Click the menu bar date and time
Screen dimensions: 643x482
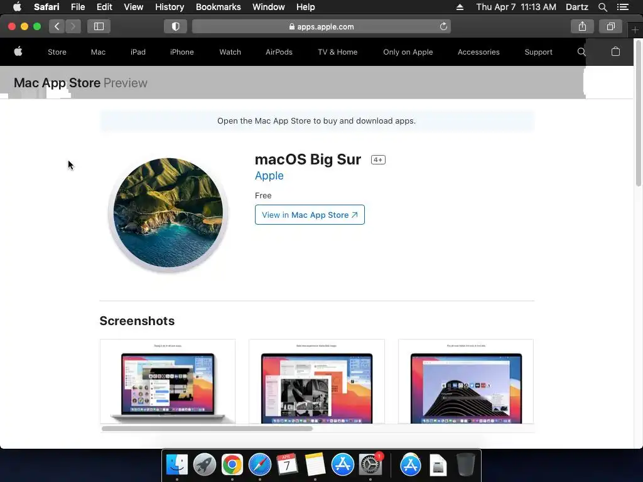516,7
